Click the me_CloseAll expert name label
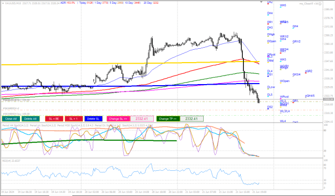 pyautogui.click(x=309, y=4)
